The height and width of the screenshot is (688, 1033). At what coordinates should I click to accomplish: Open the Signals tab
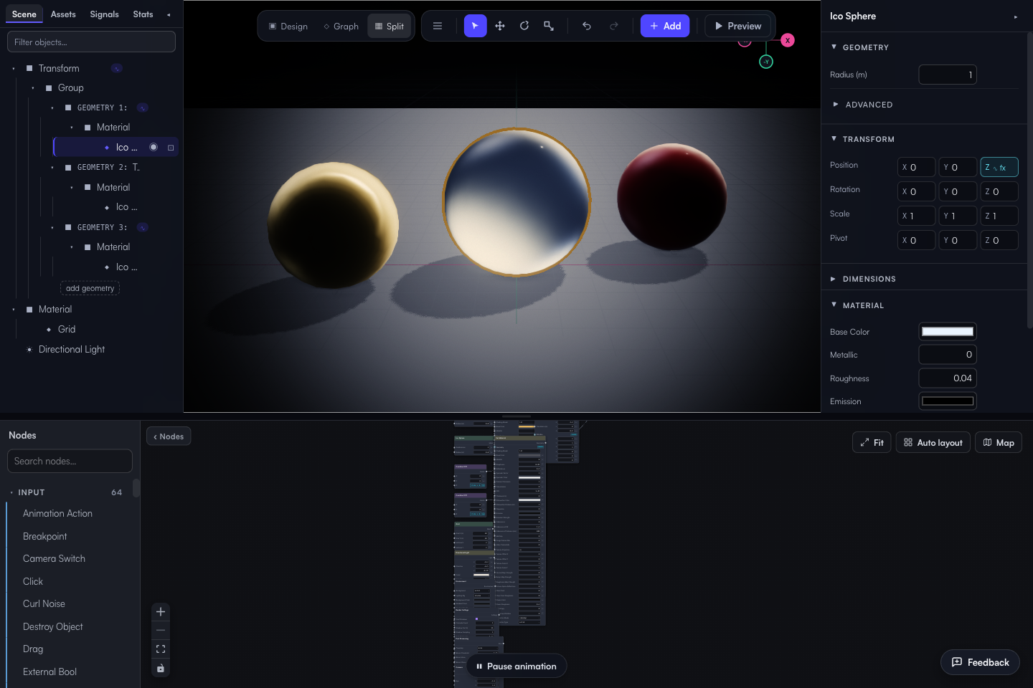click(x=105, y=14)
